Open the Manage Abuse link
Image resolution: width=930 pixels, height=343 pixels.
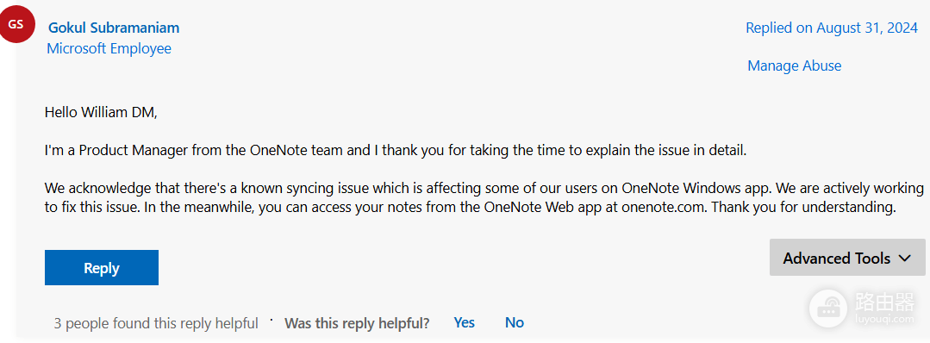(x=794, y=65)
